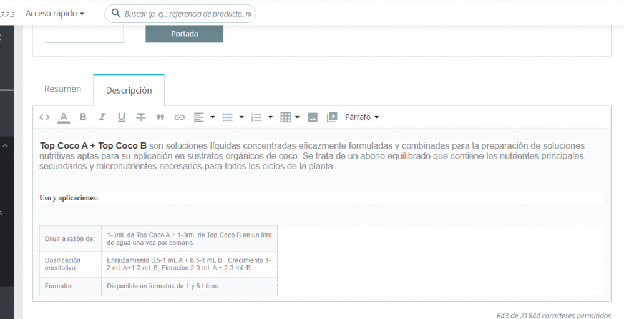Click the cell 'Disponible en formatos de 1 y 5 Litros.'
This screenshot has width=624, height=319.
tap(190, 287)
